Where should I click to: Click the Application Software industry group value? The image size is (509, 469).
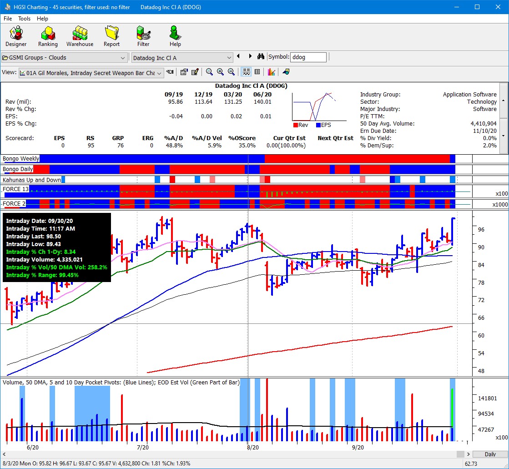470,95
